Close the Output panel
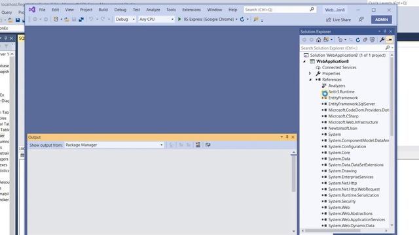This screenshot has height=235, width=419. (293, 137)
